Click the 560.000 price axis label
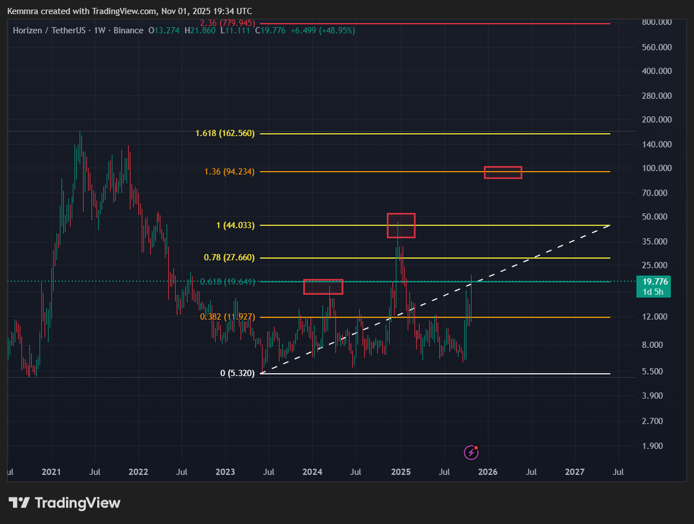Image resolution: width=694 pixels, height=524 pixels. 656,46
